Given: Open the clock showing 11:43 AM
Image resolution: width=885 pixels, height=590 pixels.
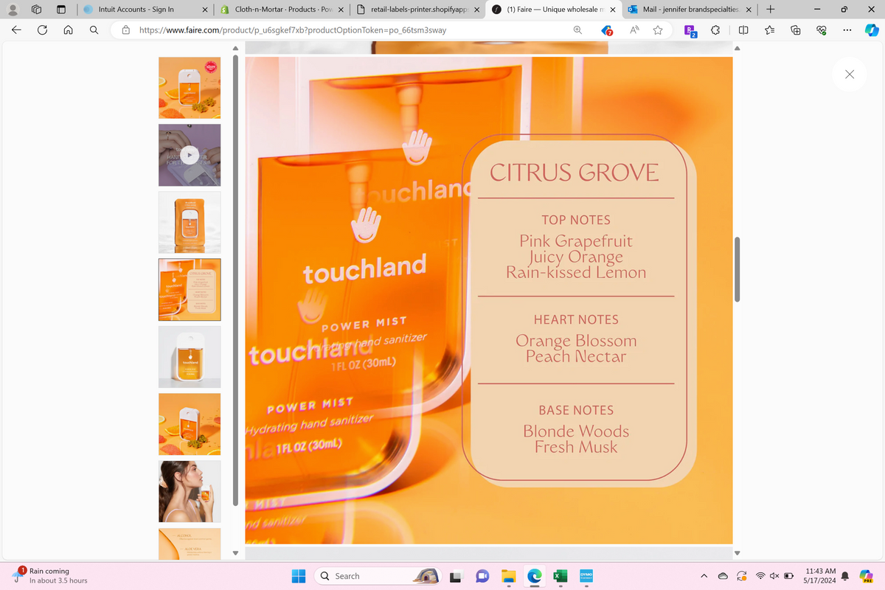Looking at the screenshot, I should click(821, 575).
